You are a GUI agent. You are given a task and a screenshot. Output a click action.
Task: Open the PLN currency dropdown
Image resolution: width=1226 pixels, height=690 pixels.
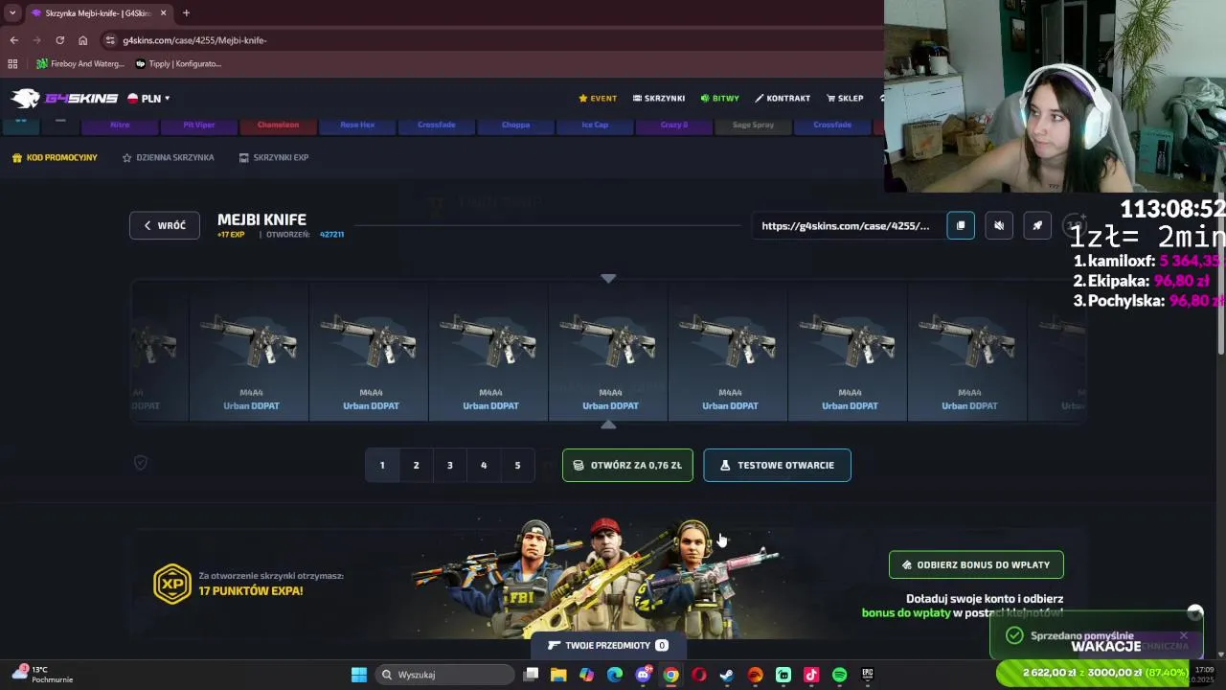[x=149, y=98]
